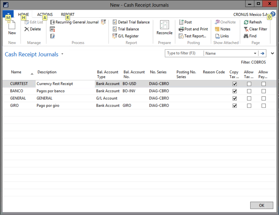279x215 pixels.
Task: Uncheck Copy Tax for Pago por giro row
Action: pos(235,106)
